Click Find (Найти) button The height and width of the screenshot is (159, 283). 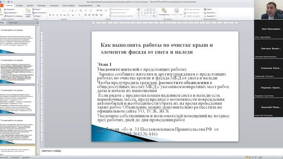click(208, 9)
